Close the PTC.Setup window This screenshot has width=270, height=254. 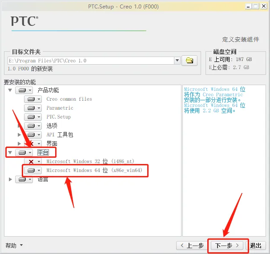tap(264, 6)
